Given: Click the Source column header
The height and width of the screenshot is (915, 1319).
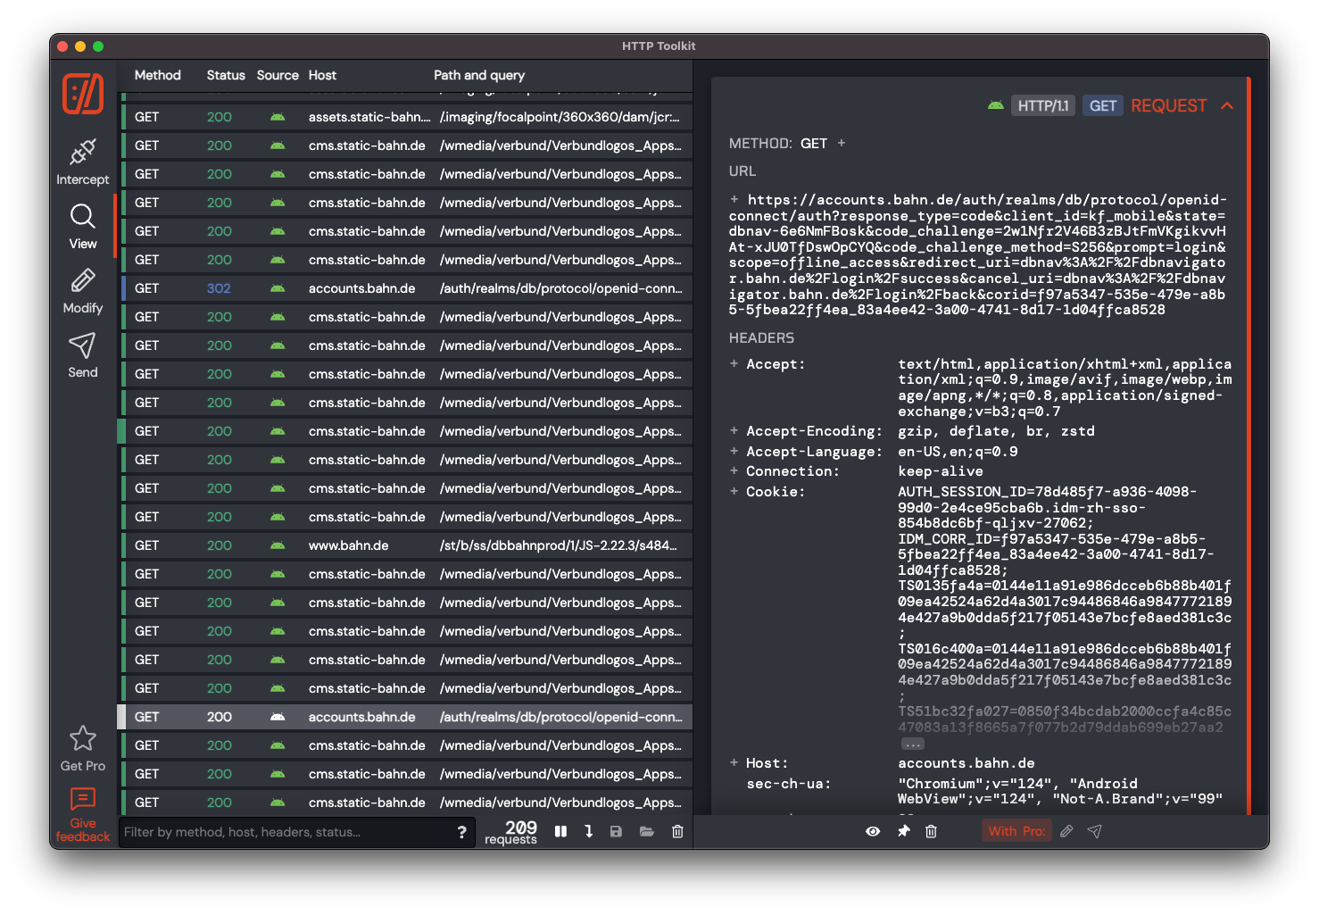Looking at the screenshot, I should click(x=278, y=75).
